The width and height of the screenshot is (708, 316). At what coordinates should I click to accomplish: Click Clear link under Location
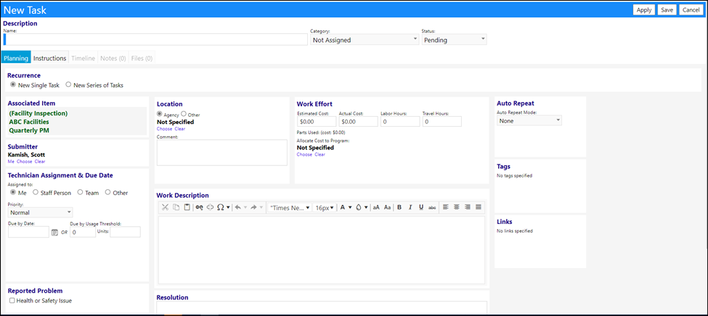[179, 129]
